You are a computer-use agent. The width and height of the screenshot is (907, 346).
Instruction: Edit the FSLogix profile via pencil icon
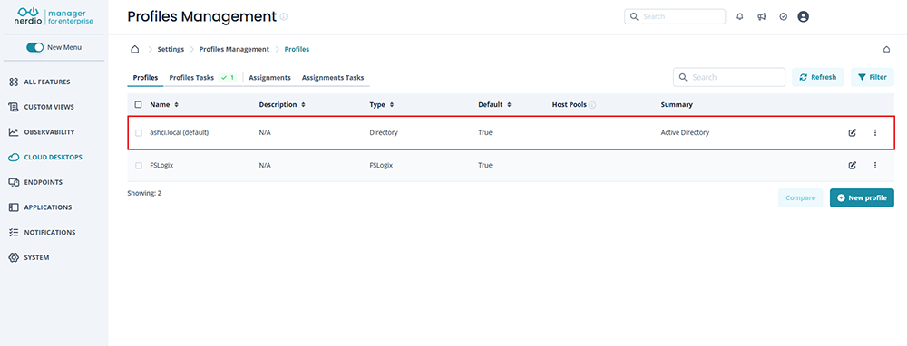pyautogui.click(x=852, y=165)
